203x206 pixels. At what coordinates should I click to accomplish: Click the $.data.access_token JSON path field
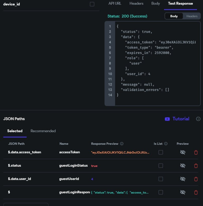25,152
